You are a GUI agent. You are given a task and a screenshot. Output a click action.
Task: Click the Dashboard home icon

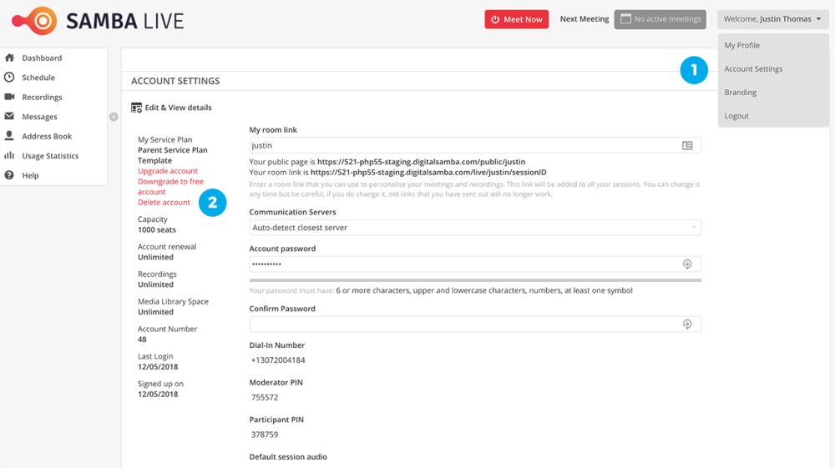[9, 58]
